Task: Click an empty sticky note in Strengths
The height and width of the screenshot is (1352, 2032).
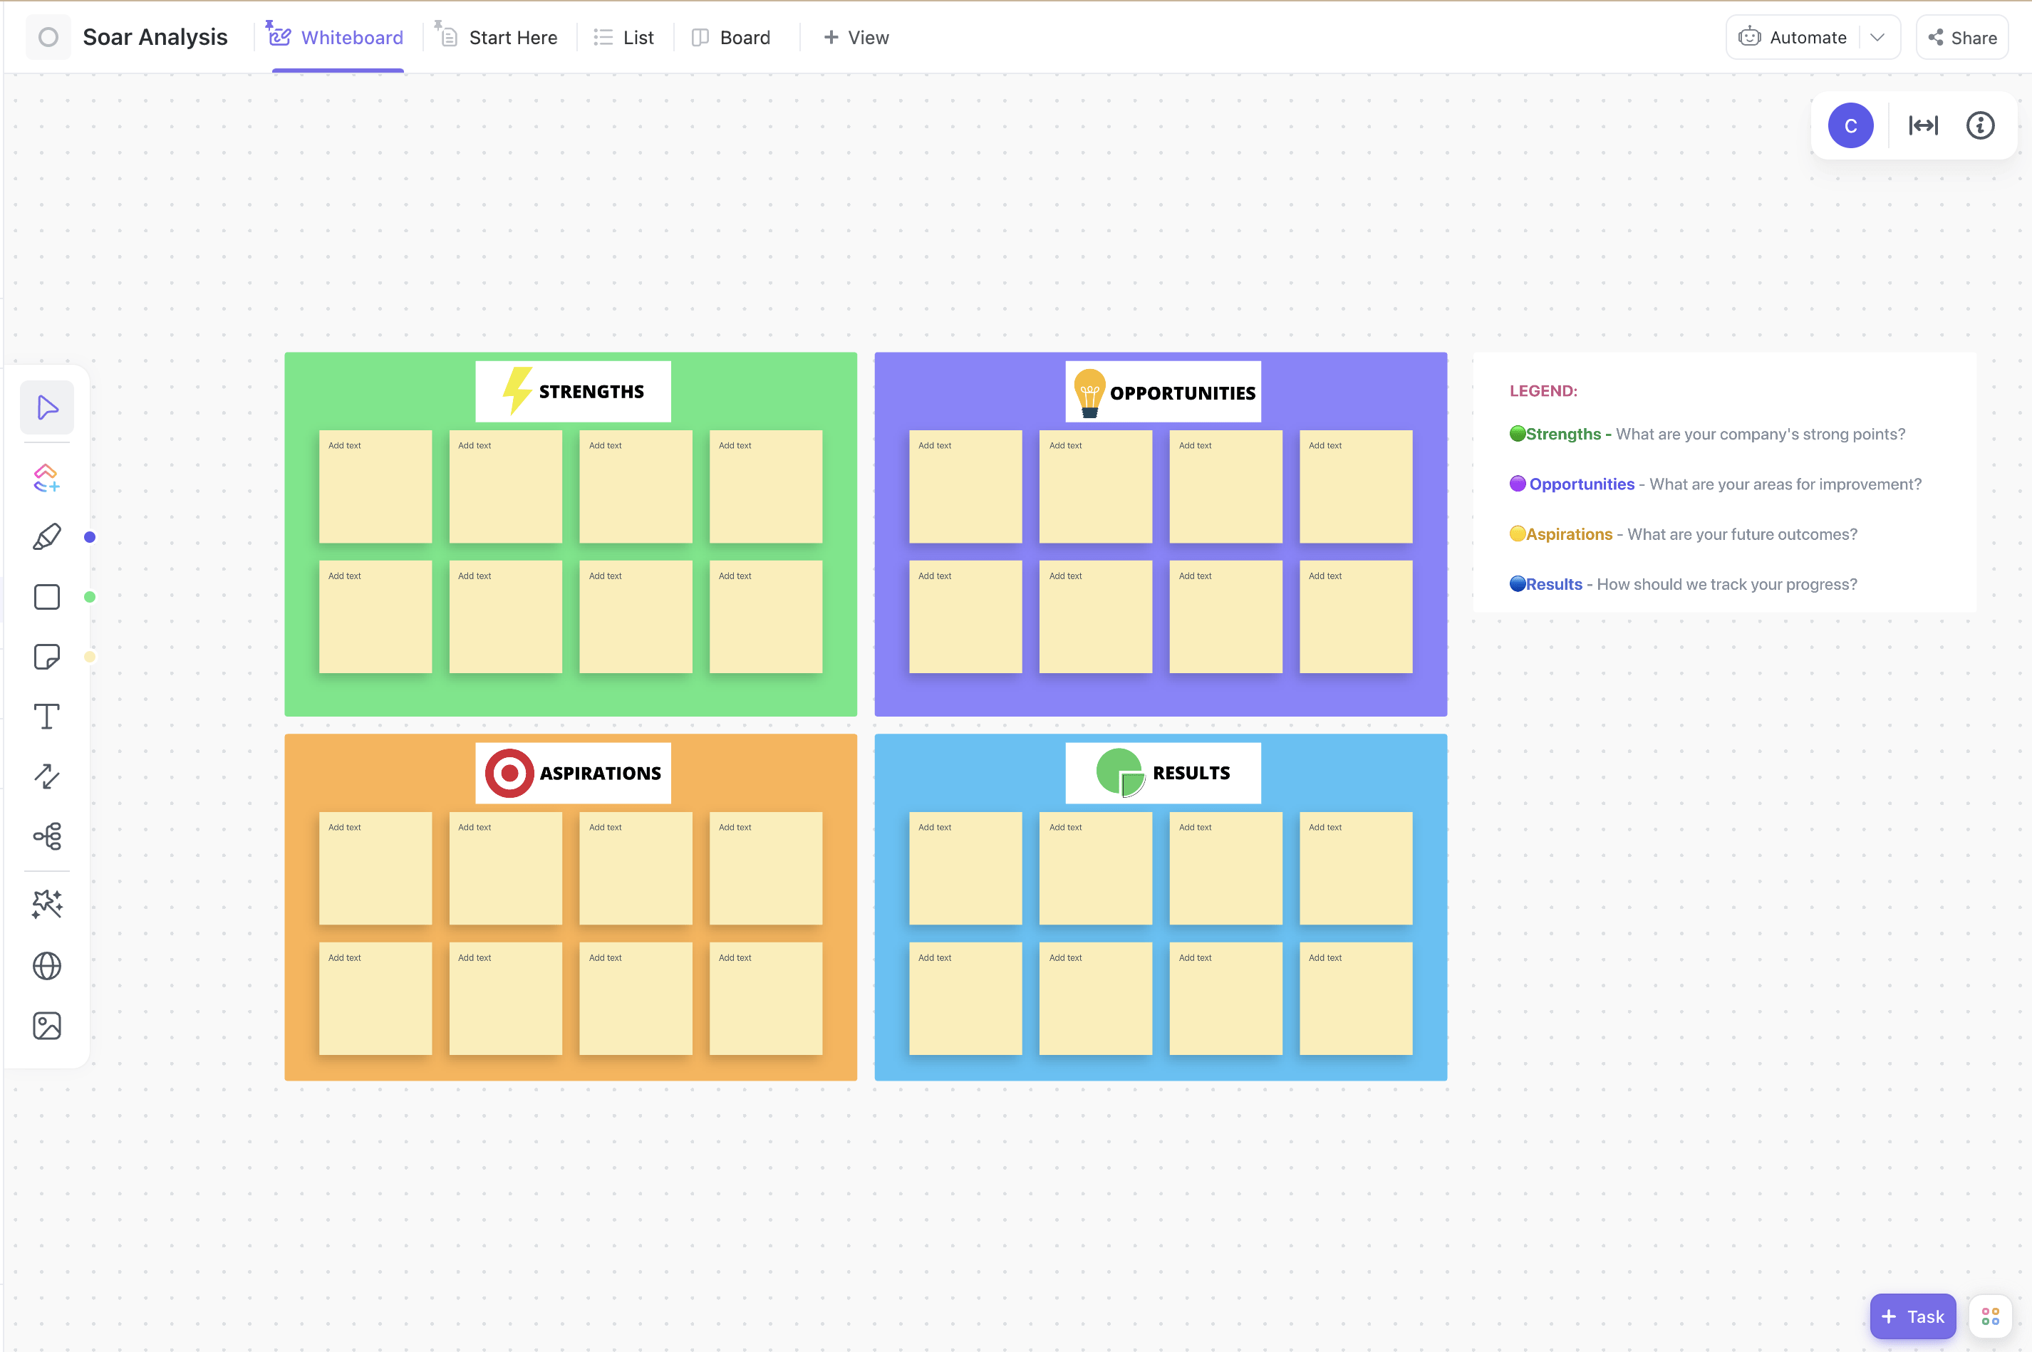Action: tap(374, 482)
